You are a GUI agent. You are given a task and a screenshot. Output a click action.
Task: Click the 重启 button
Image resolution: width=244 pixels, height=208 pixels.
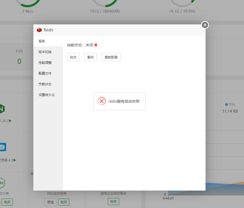coord(90,57)
